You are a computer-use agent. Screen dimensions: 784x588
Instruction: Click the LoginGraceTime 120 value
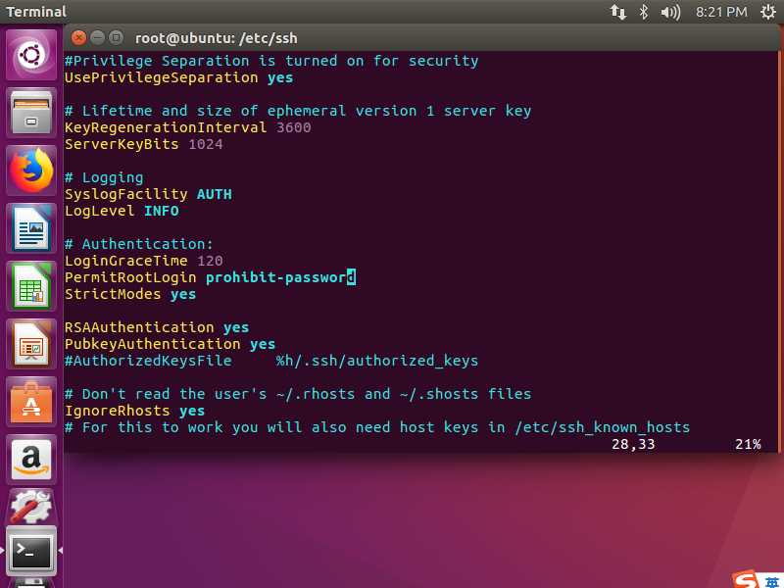[210, 261]
